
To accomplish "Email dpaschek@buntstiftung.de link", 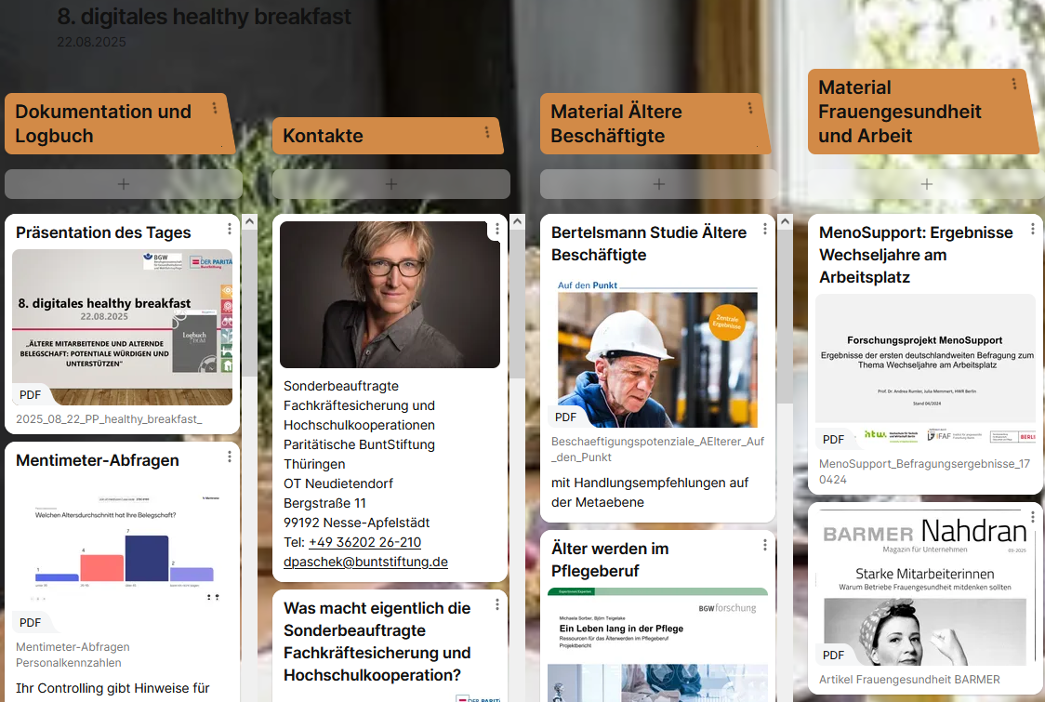I will coord(365,562).
